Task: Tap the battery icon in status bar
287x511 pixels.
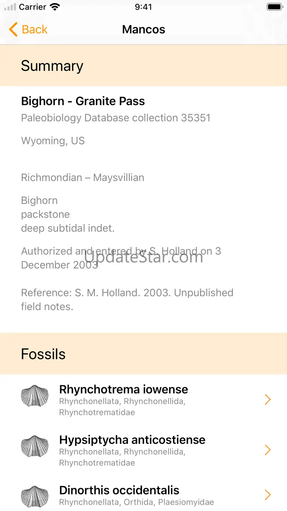Action: click(274, 7)
